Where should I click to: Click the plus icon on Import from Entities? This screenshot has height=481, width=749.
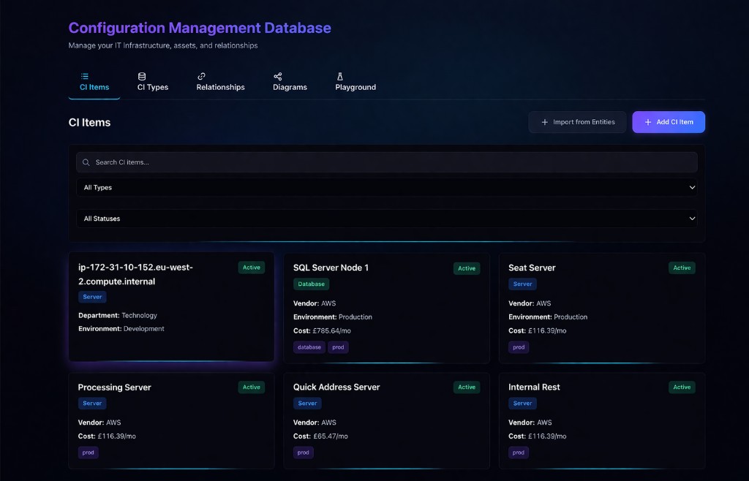point(544,122)
